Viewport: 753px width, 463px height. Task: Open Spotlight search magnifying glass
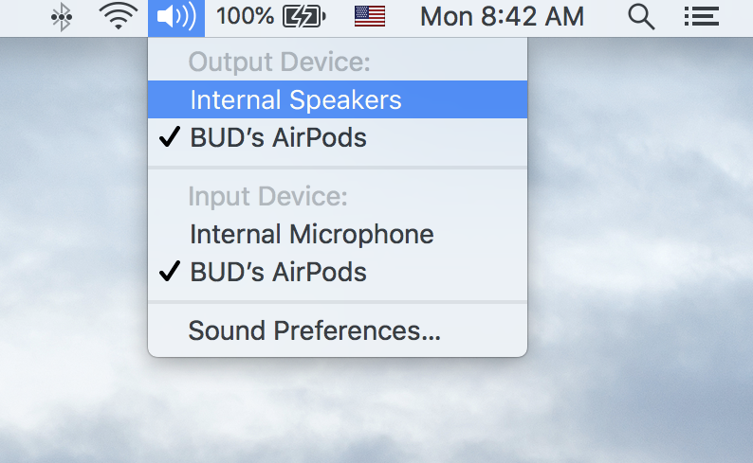pyautogui.click(x=641, y=17)
